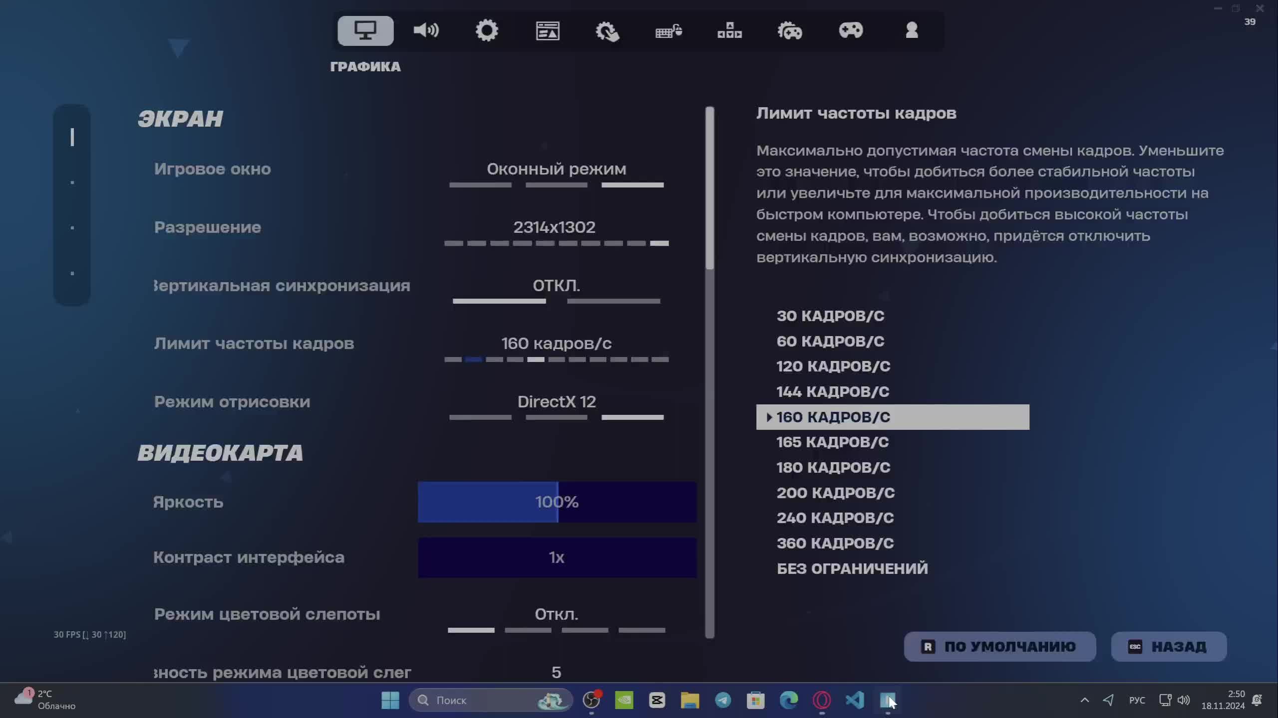The width and height of the screenshot is (1278, 718).
Task: Open the controller settings tab
Action: tap(852, 31)
